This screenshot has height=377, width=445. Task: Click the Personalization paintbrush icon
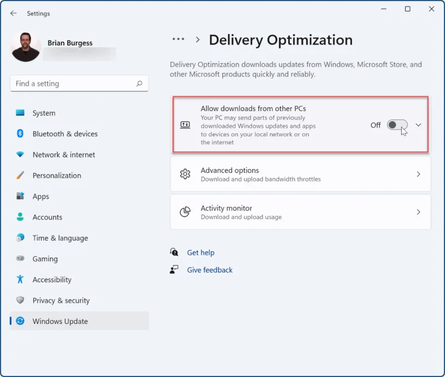[x=20, y=175]
